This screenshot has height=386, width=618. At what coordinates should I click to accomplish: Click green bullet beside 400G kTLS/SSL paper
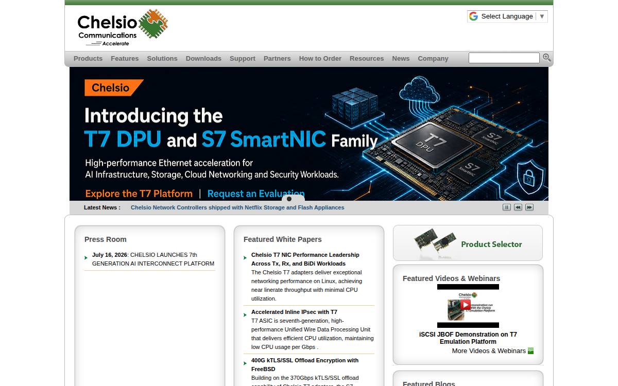[245, 363]
